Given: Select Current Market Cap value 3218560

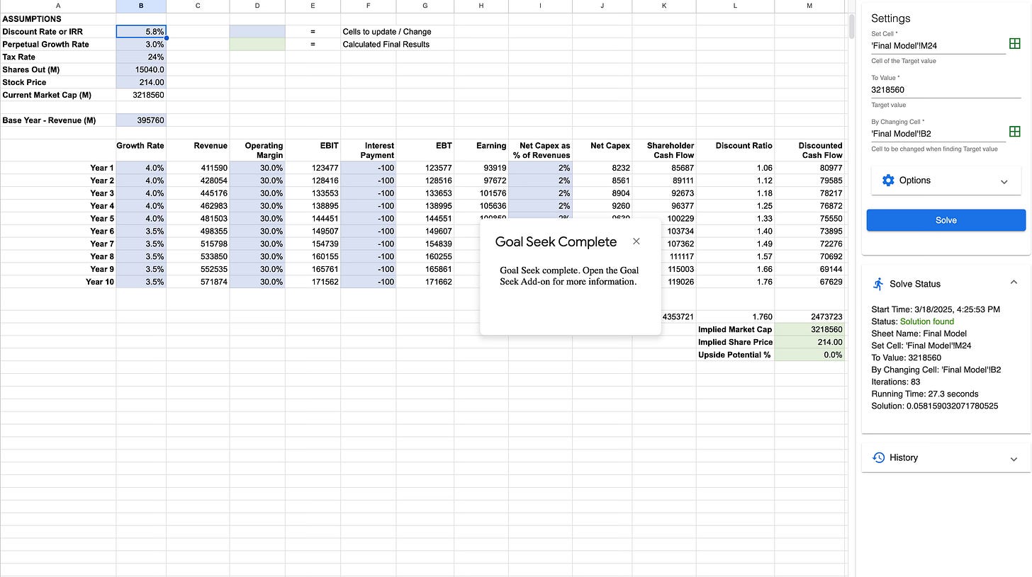Looking at the screenshot, I should [x=141, y=95].
